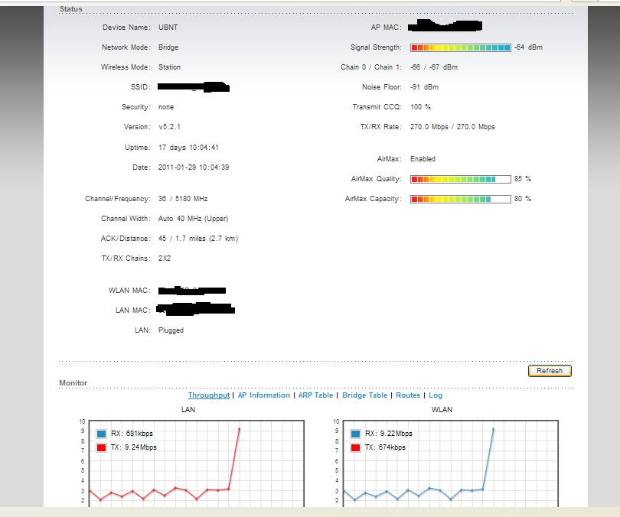Click ACK/Distance value 45 / 1.7 miles
Viewport: 620px width, 517px height.
tap(198, 239)
